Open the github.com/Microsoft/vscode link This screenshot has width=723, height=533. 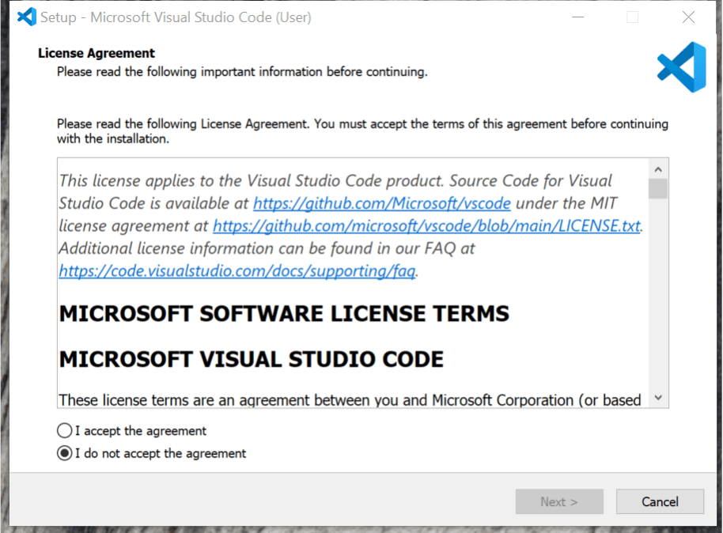(x=381, y=203)
